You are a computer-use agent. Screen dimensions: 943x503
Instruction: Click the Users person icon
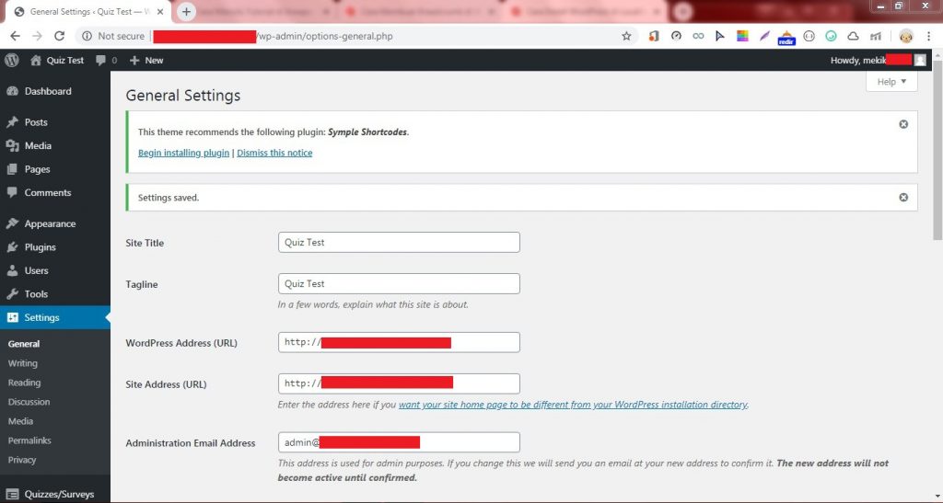coord(12,270)
